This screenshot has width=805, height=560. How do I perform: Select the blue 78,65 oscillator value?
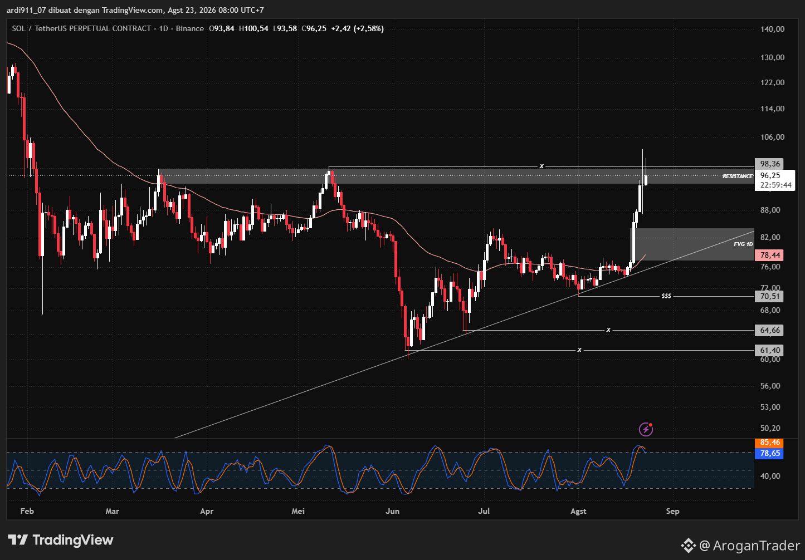769,453
